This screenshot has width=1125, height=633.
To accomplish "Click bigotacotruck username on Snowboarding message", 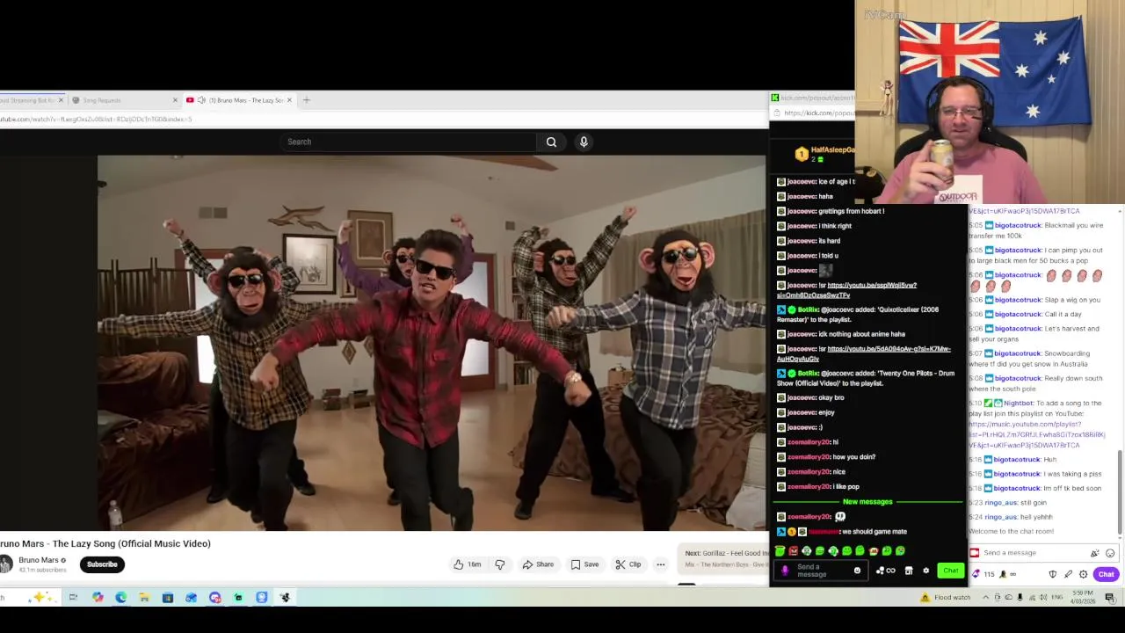I will coord(1018,353).
